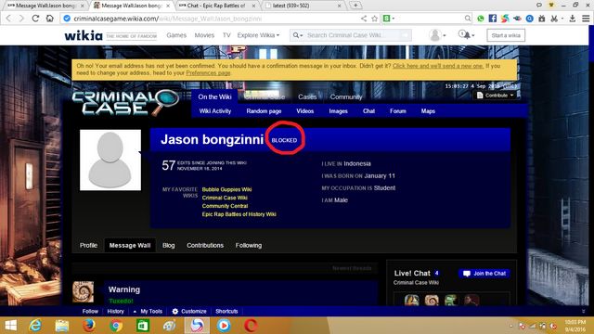
Task: Open the browser hamburger menu
Action: (x=586, y=19)
